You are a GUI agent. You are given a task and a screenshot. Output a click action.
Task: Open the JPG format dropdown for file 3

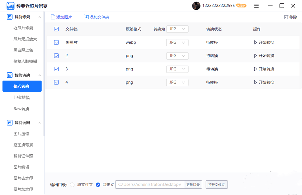(x=177, y=69)
